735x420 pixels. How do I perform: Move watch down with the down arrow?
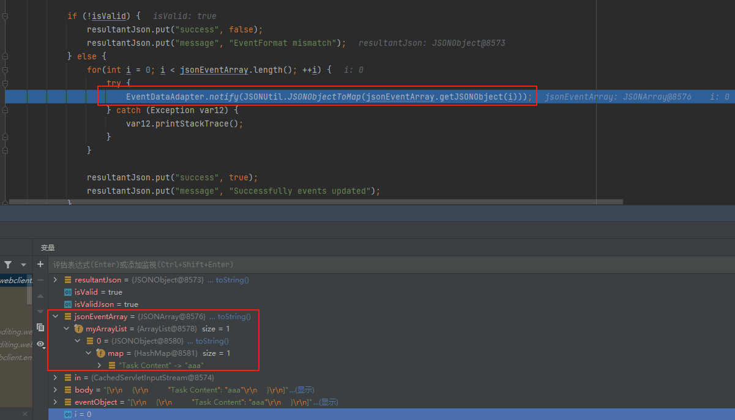point(40,311)
